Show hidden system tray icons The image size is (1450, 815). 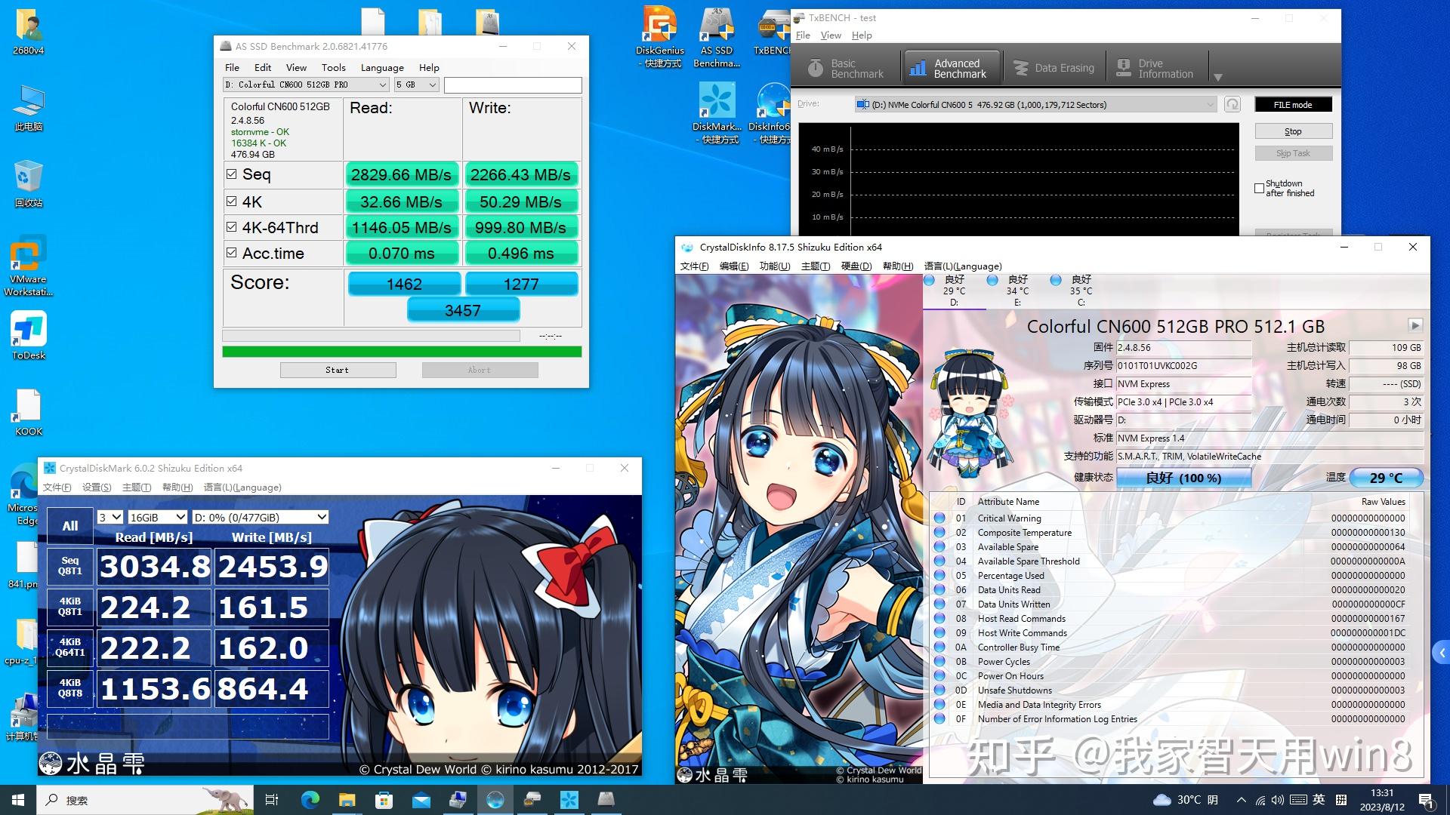[1241, 800]
